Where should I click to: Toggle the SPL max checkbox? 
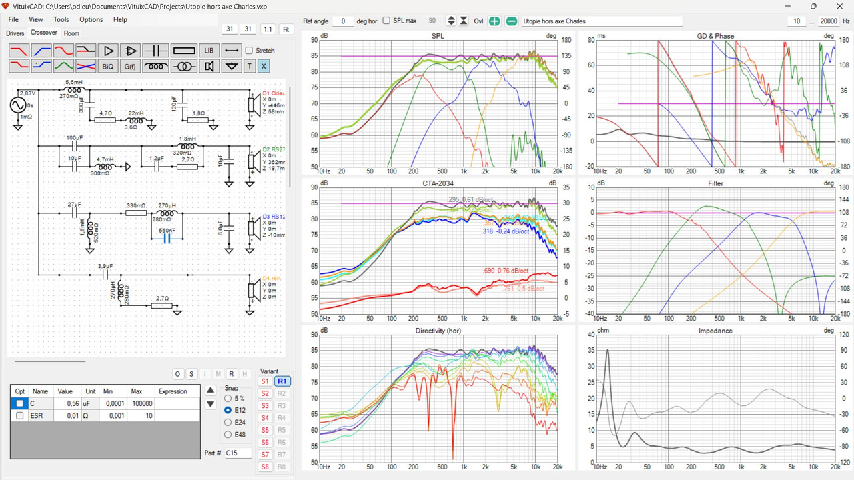386,21
